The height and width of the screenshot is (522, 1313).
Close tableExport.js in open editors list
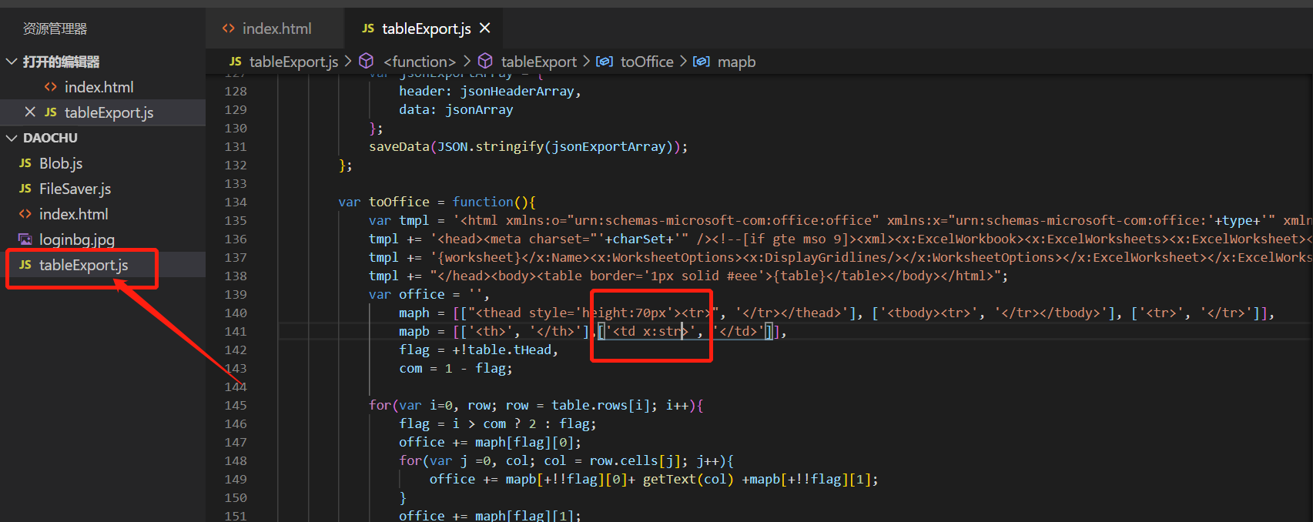tap(30, 112)
